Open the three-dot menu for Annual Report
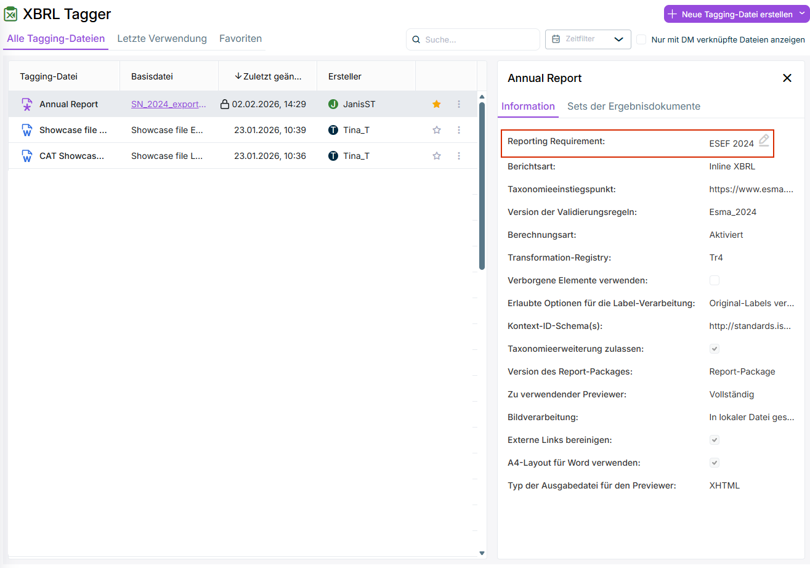Screen dimensions: 810x568 (459, 104)
